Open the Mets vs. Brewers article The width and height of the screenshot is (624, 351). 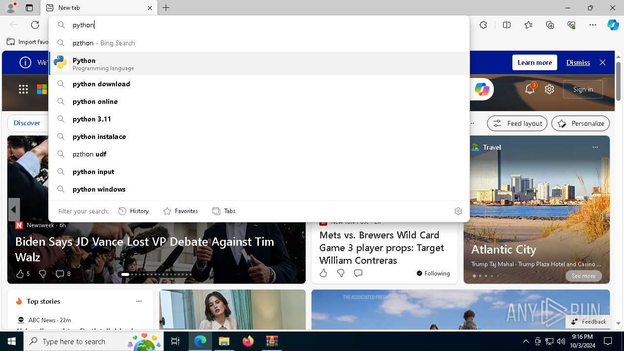click(x=382, y=248)
